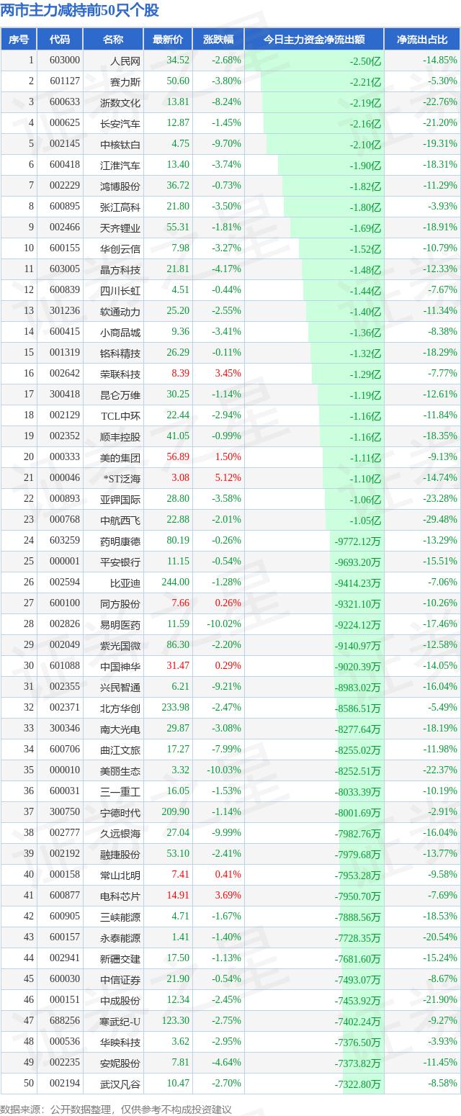Click stock name 安妮股份

(x=120, y=1063)
